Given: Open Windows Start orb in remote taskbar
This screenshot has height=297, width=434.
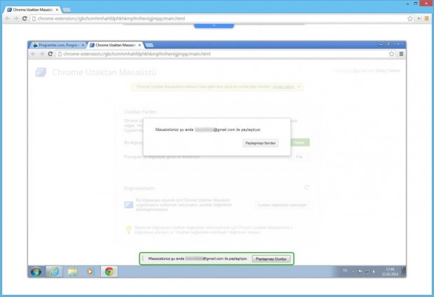Looking at the screenshot, I should click(x=36, y=272).
